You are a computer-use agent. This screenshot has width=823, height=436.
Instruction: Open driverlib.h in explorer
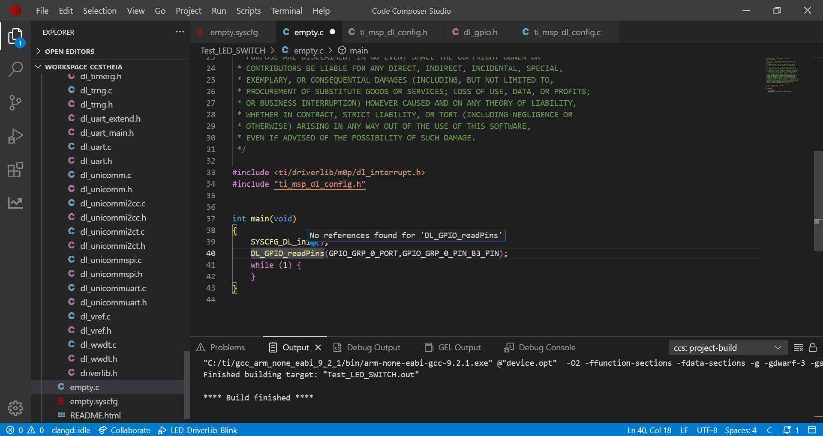coord(99,373)
